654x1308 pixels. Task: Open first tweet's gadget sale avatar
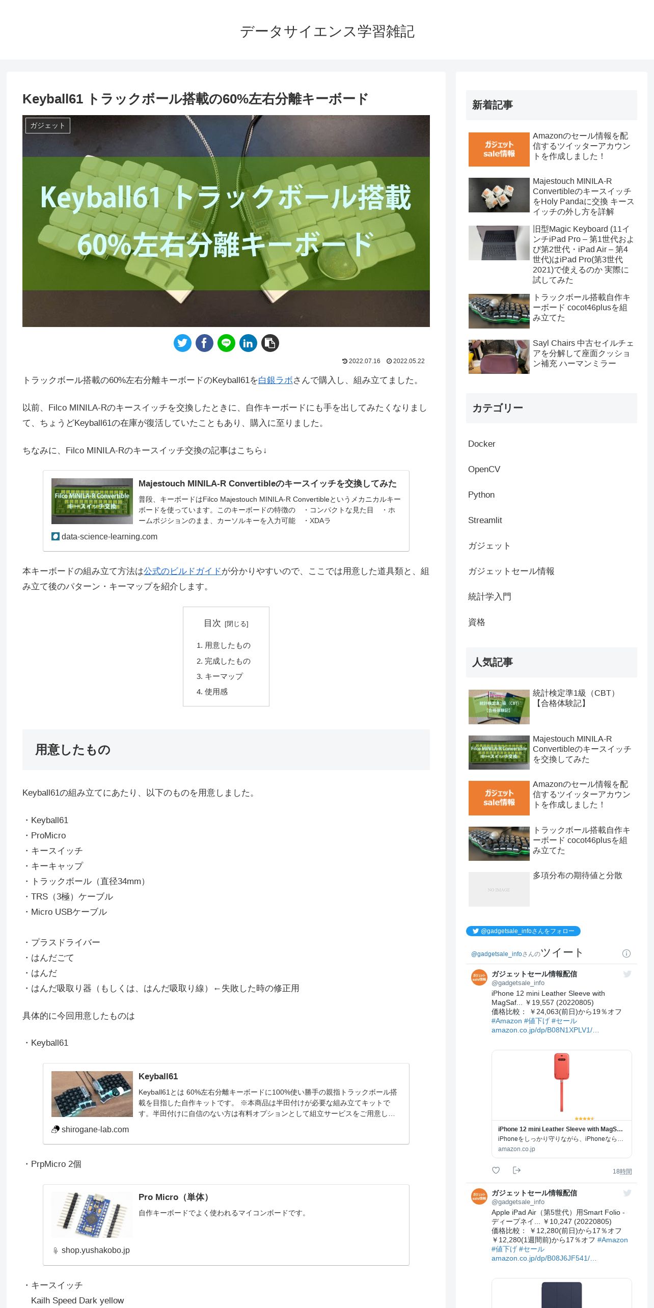[x=479, y=977]
